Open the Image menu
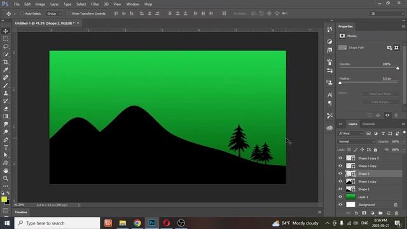This screenshot has width=407, height=229. point(40,4)
